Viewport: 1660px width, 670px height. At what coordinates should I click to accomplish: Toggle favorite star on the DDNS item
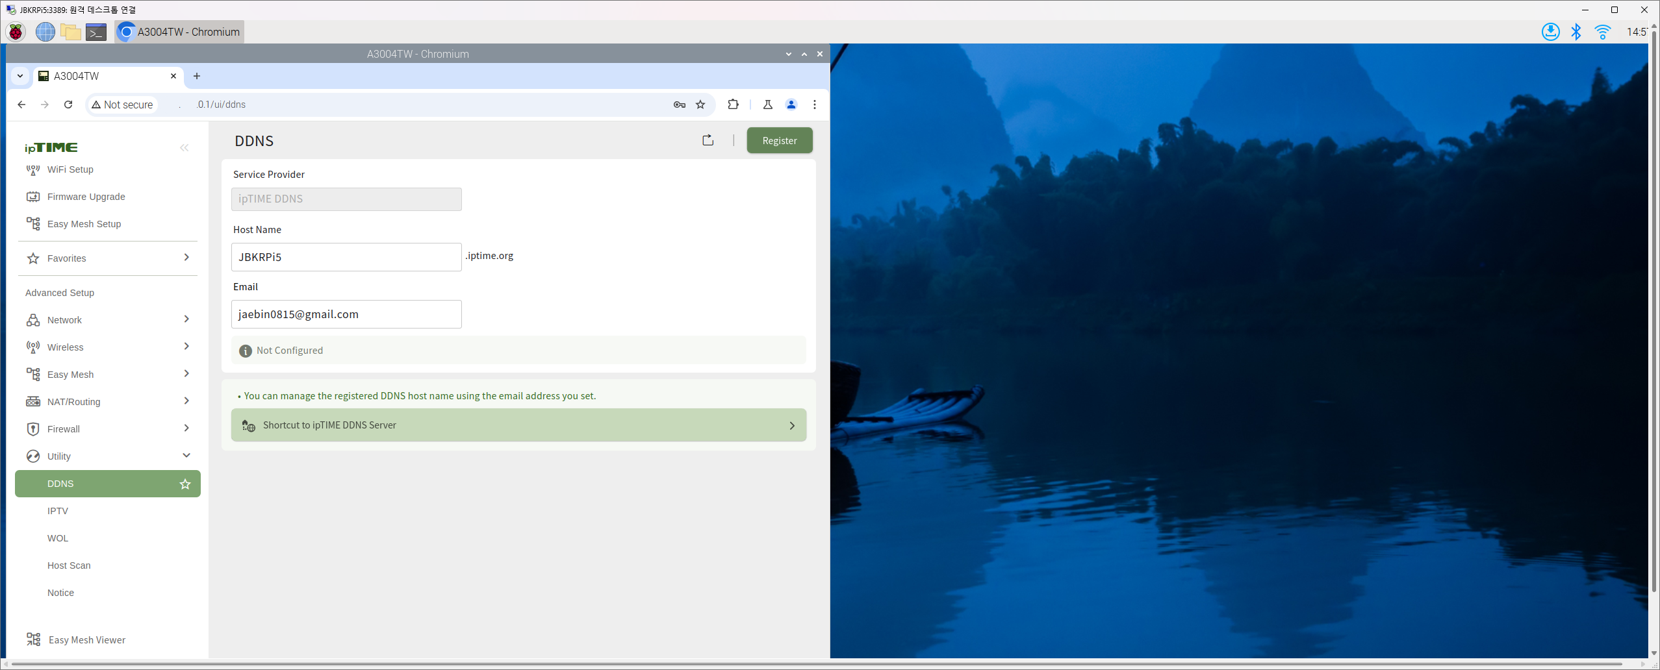tap(185, 484)
